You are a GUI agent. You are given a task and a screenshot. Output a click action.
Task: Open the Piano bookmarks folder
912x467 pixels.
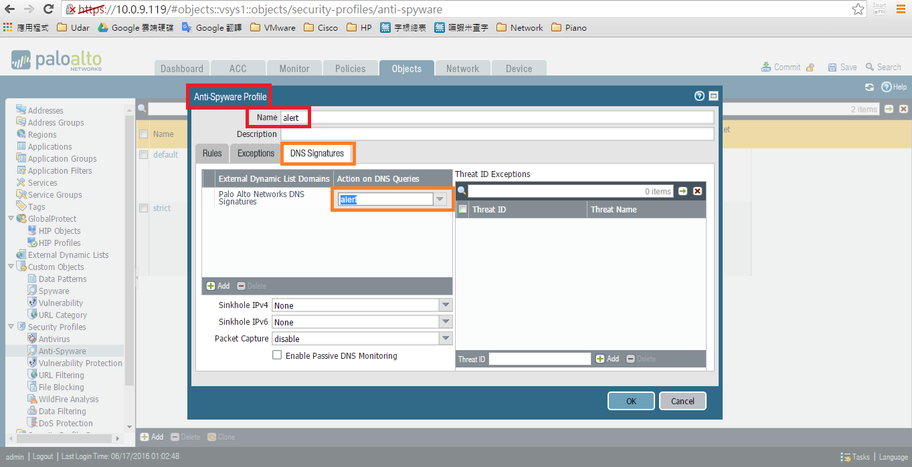point(569,28)
